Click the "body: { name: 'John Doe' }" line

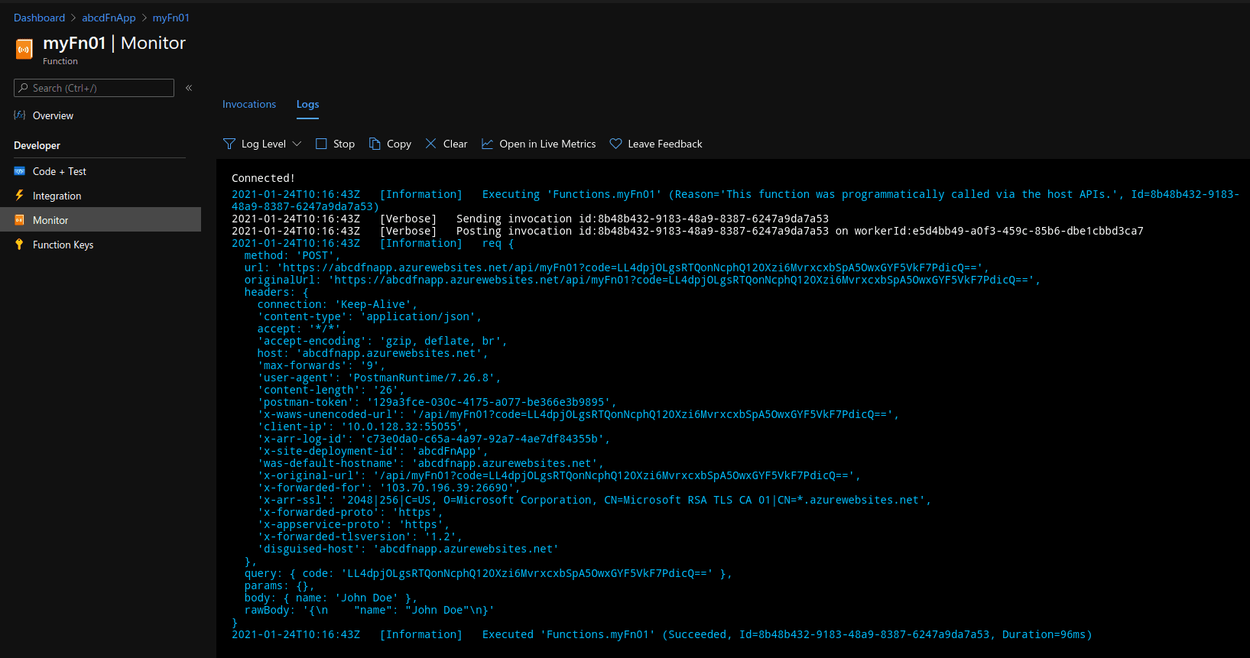coord(330,598)
